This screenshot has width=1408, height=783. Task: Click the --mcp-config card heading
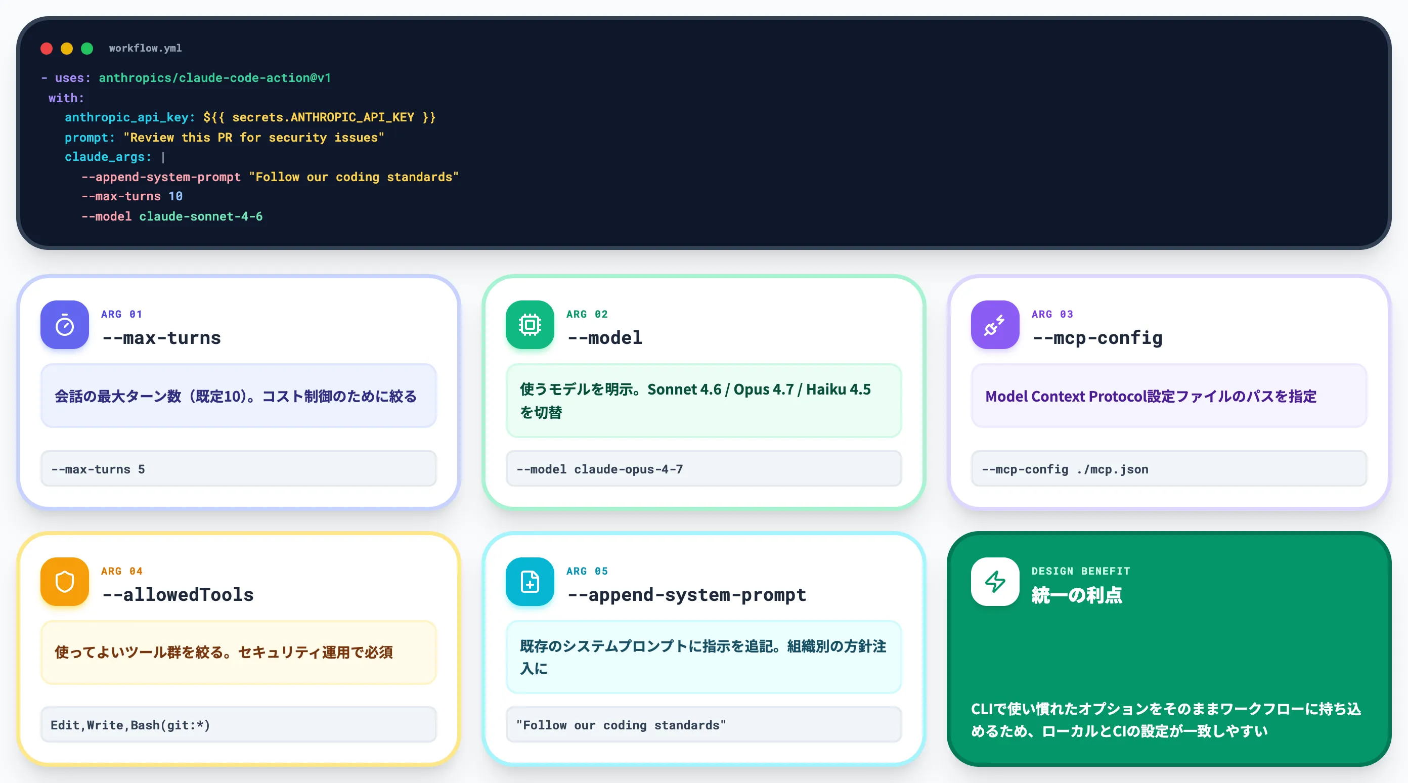(x=1097, y=338)
